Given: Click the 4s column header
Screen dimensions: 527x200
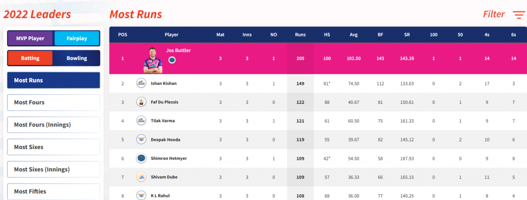Looking at the screenshot, I should coord(487,34).
